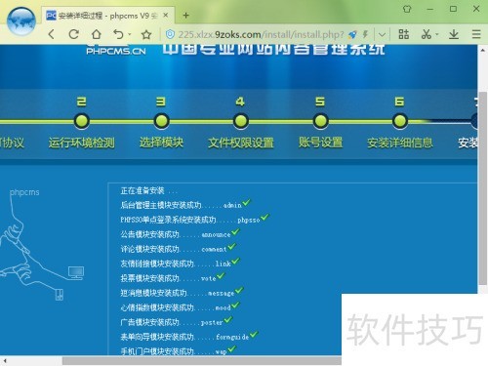Viewport: 488px width, 366px height.
Task: Click the vote module success line
Action: [x=173, y=278]
